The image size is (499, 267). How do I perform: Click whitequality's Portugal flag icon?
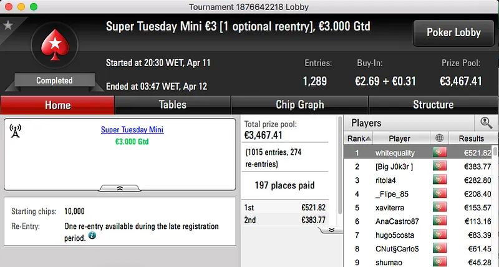coord(440,152)
